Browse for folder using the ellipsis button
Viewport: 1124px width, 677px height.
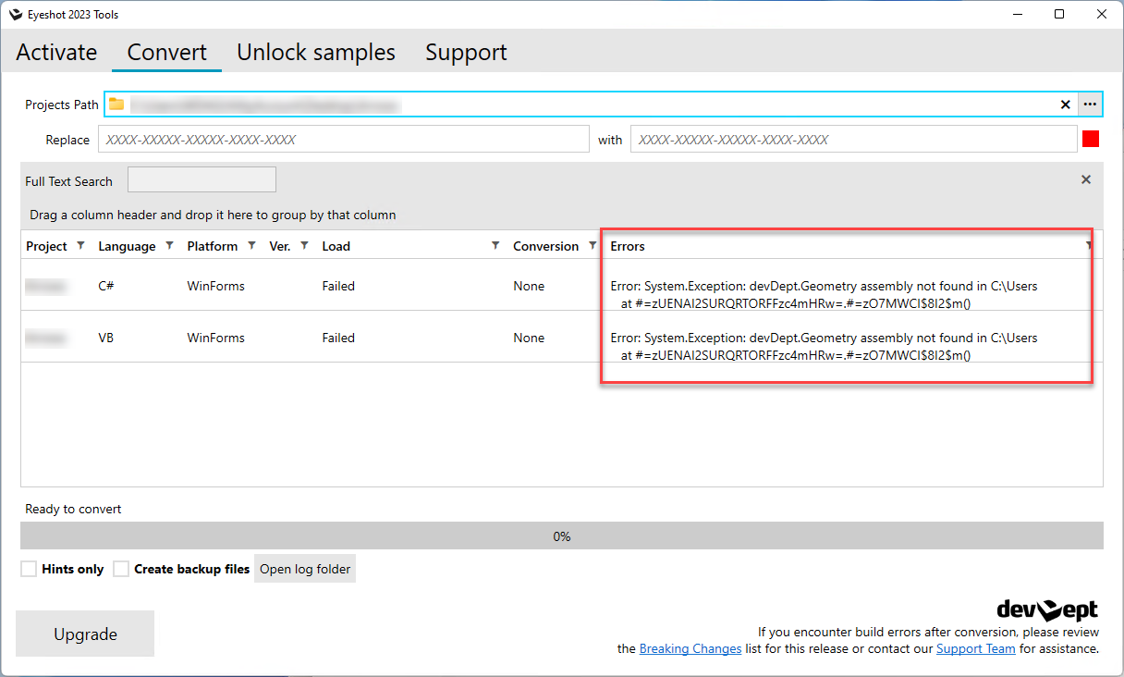[1091, 105]
